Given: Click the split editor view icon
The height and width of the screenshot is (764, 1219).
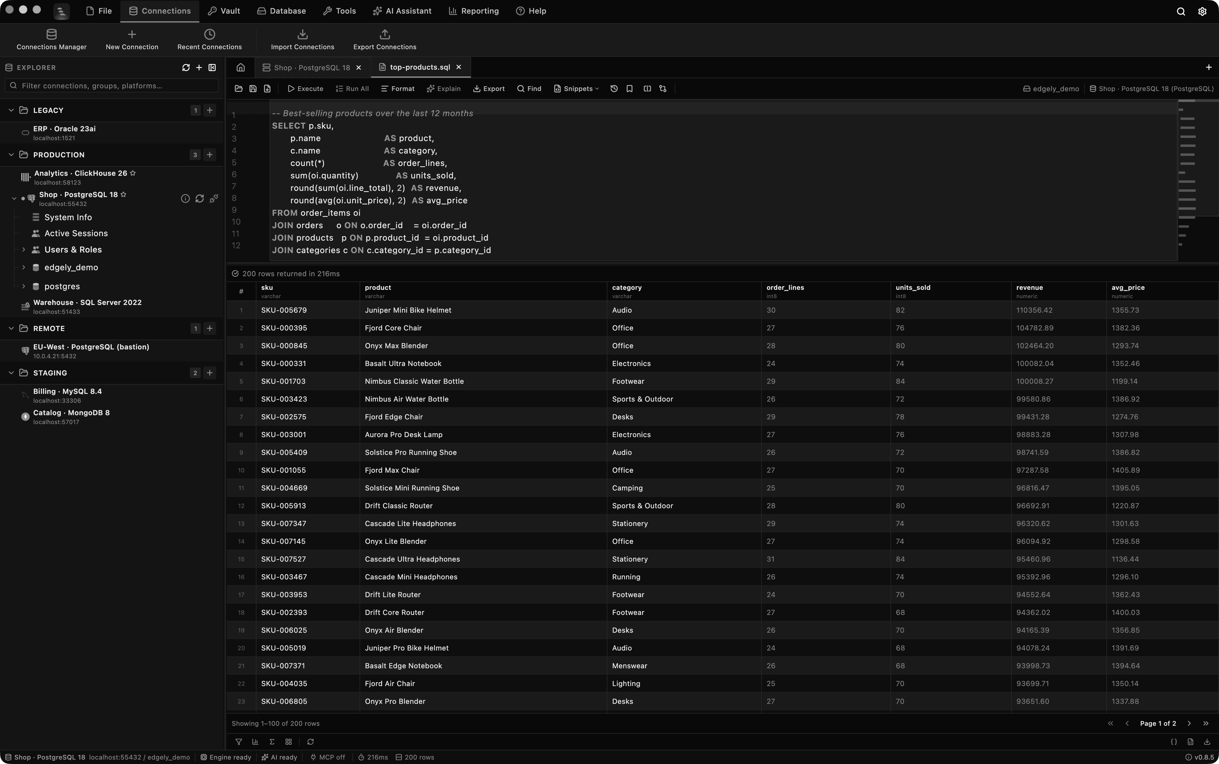Looking at the screenshot, I should pyautogui.click(x=647, y=89).
